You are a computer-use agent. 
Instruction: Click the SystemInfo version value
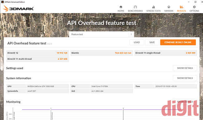tap(32, 91)
